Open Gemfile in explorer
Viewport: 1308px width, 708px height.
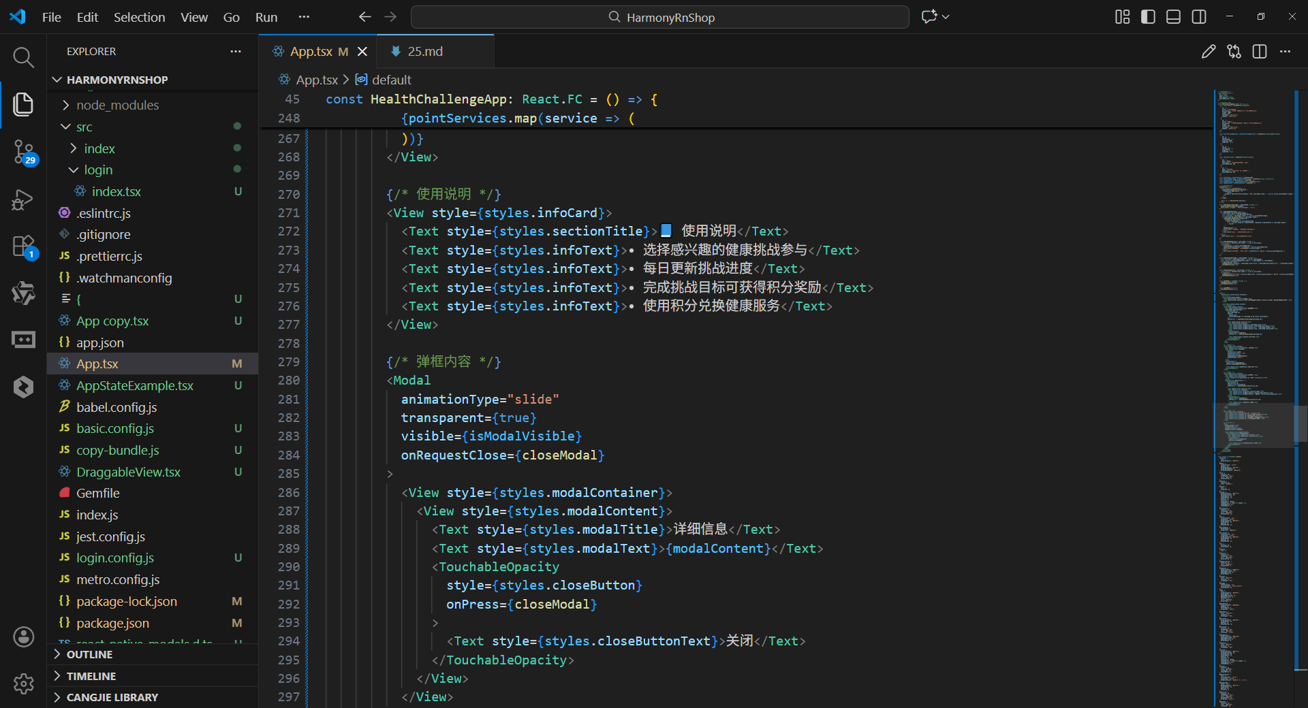pos(153,493)
